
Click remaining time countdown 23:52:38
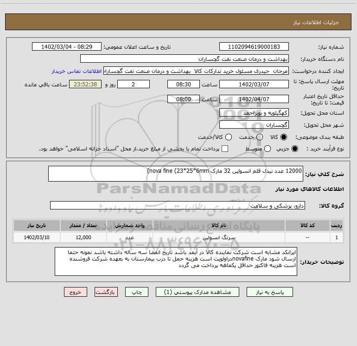click(x=85, y=84)
